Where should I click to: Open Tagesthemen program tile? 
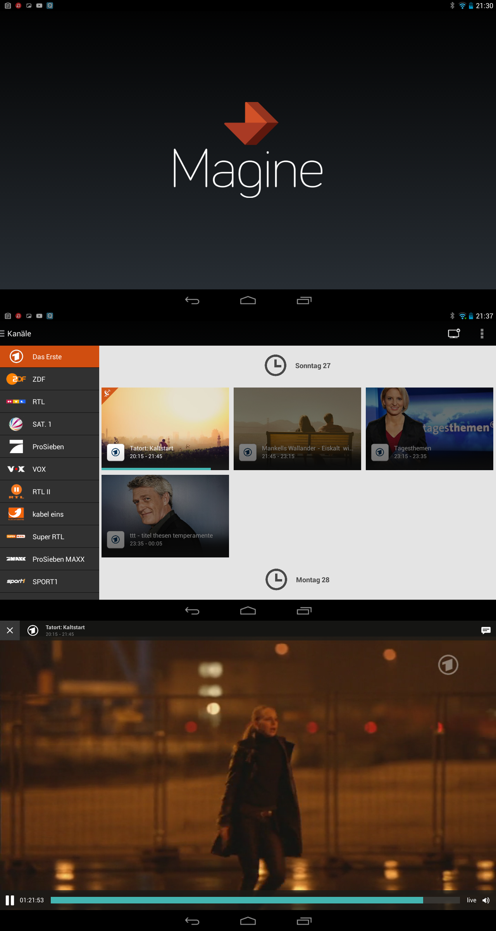(429, 429)
